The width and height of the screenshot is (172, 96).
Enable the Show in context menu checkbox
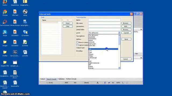tap(77, 42)
